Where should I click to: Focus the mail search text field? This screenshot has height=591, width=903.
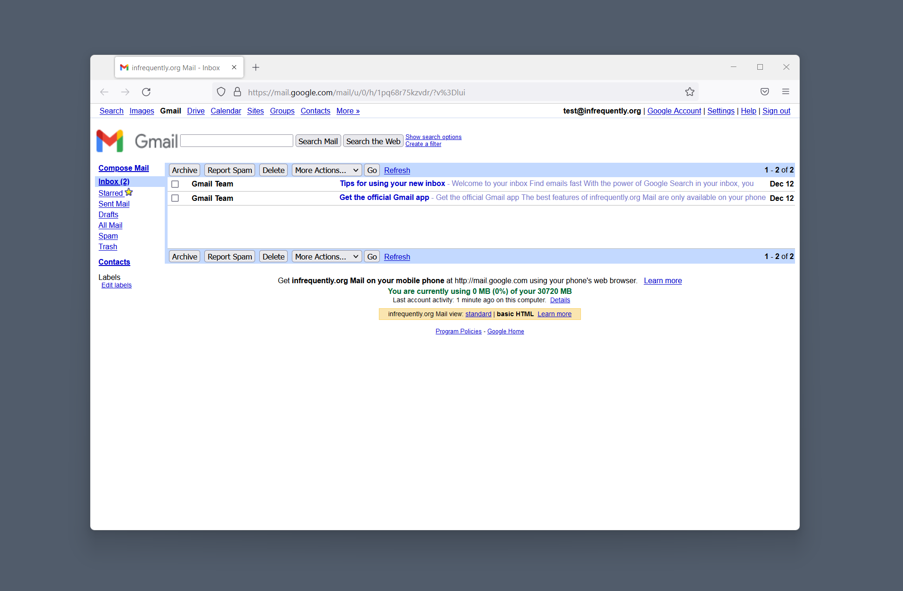tap(236, 141)
